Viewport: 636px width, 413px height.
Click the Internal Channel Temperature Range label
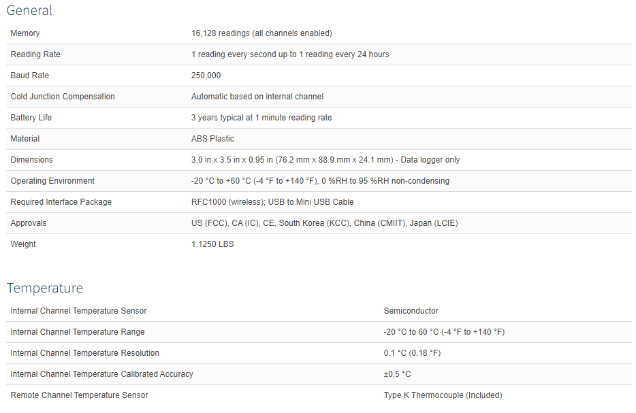coord(78,332)
